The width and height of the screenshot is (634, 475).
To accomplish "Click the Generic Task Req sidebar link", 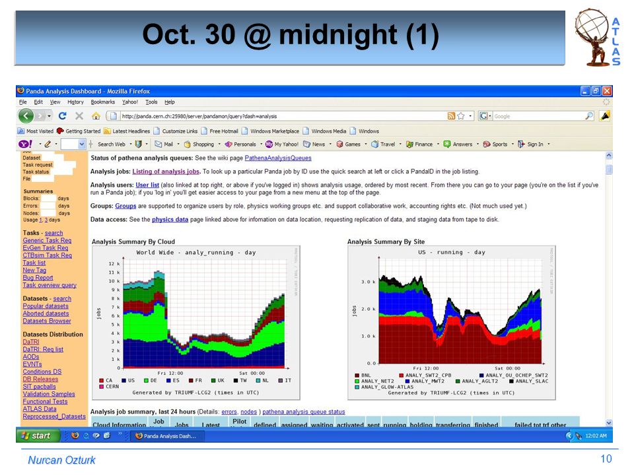I will pyautogui.click(x=47, y=240).
